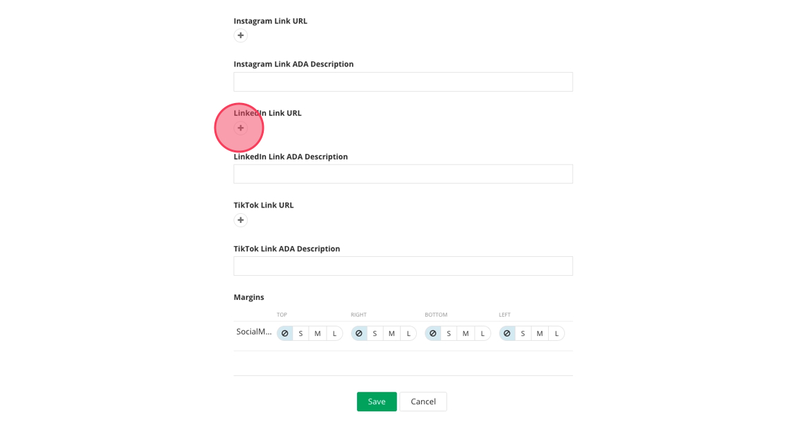Add a TikTok Link URL
Image resolution: width=790 pixels, height=441 pixels.
click(x=241, y=220)
